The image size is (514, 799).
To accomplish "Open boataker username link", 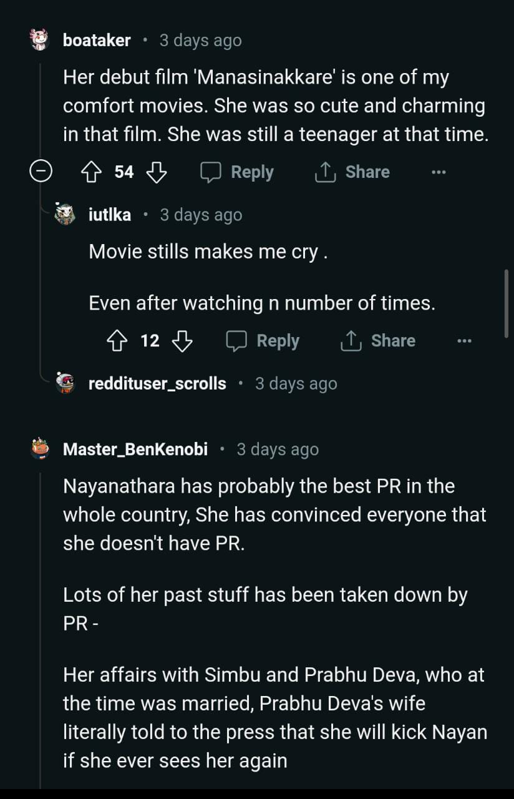I will pyautogui.click(x=97, y=41).
